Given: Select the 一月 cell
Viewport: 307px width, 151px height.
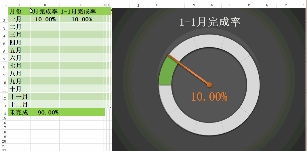Looking at the screenshot, I should pos(19,19).
